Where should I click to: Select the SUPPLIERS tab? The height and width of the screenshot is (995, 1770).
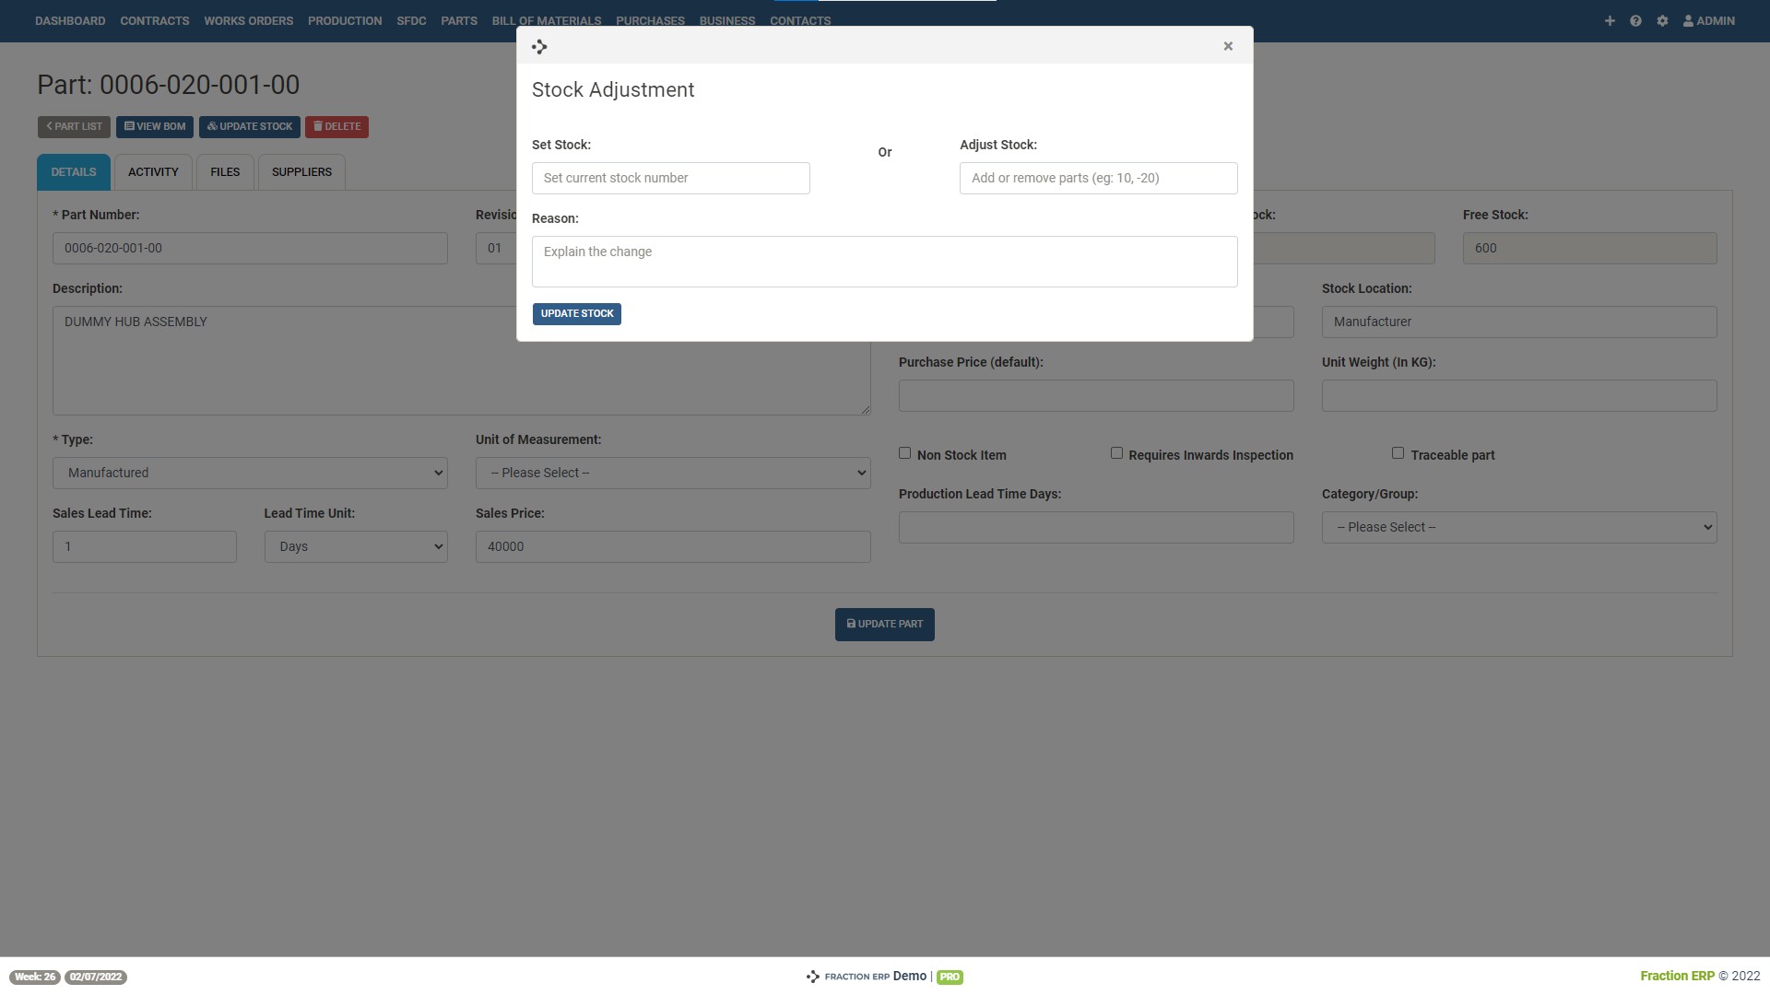(x=301, y=171)
